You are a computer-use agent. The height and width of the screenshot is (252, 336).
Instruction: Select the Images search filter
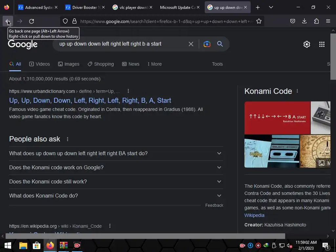(x=69, y=64)
